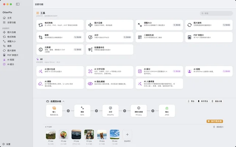
Task: Open 设置 at the sidebar bottom
Action: point(7,144)
